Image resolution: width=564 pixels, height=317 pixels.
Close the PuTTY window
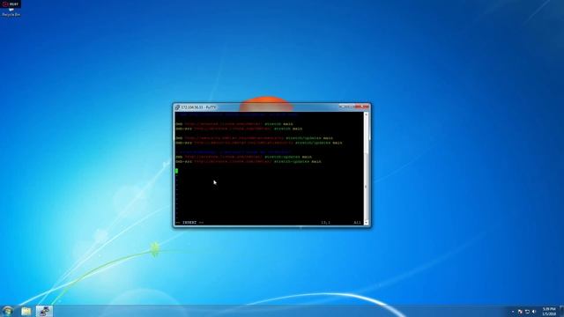(362, 107)
